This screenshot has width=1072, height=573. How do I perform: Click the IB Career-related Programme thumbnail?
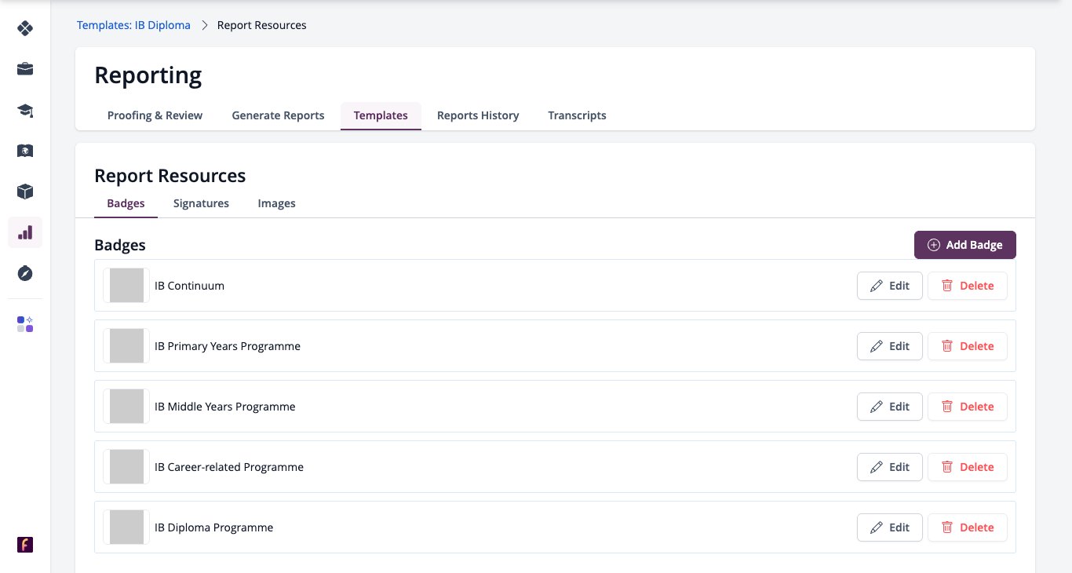click(126, 467)
